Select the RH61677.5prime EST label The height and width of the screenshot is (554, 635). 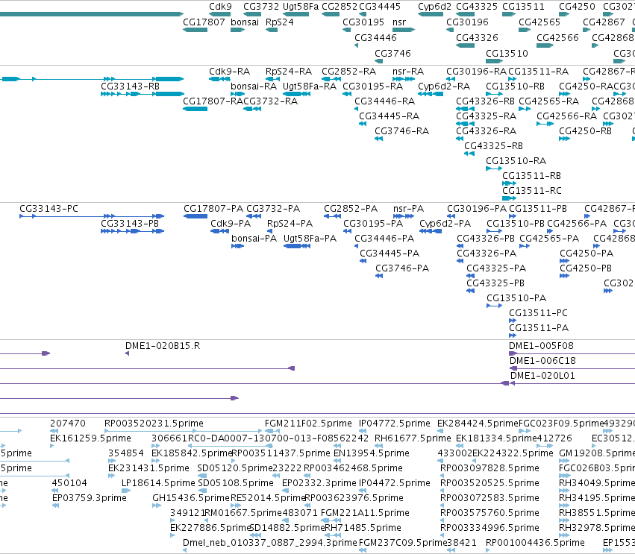pyautogui.click(x=413, y=438)
